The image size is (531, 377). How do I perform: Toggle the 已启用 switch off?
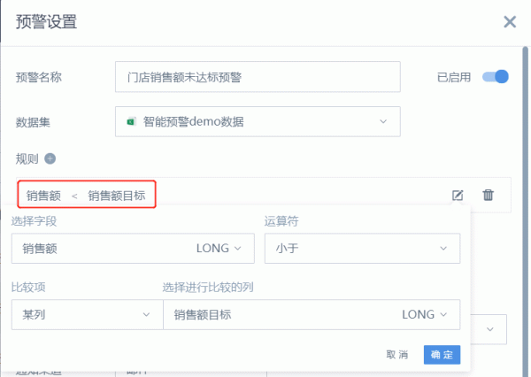[495, 77]
